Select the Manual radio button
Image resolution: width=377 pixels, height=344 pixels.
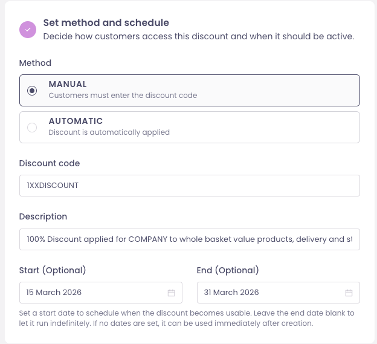pyautogui.click(x=32, y=91)
